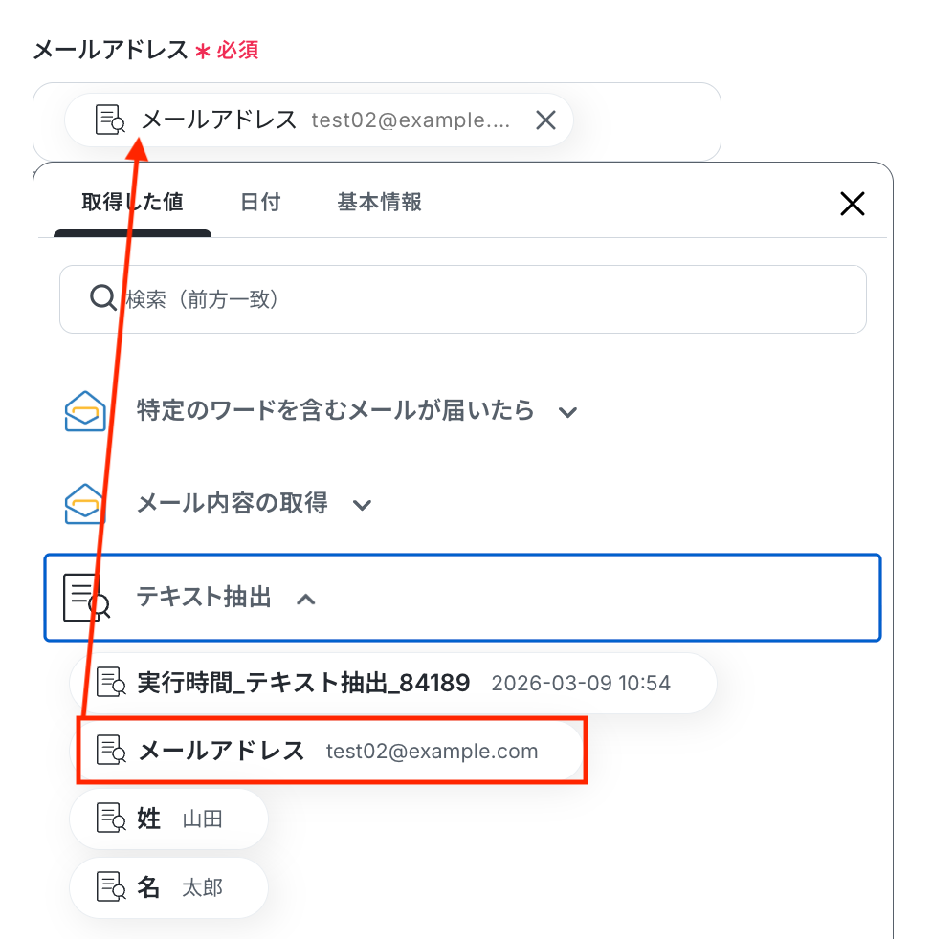Viewport: 932px width, 939px height.
Task: Click the icon beside the 姓 山田 value
Action: (112, 818)
